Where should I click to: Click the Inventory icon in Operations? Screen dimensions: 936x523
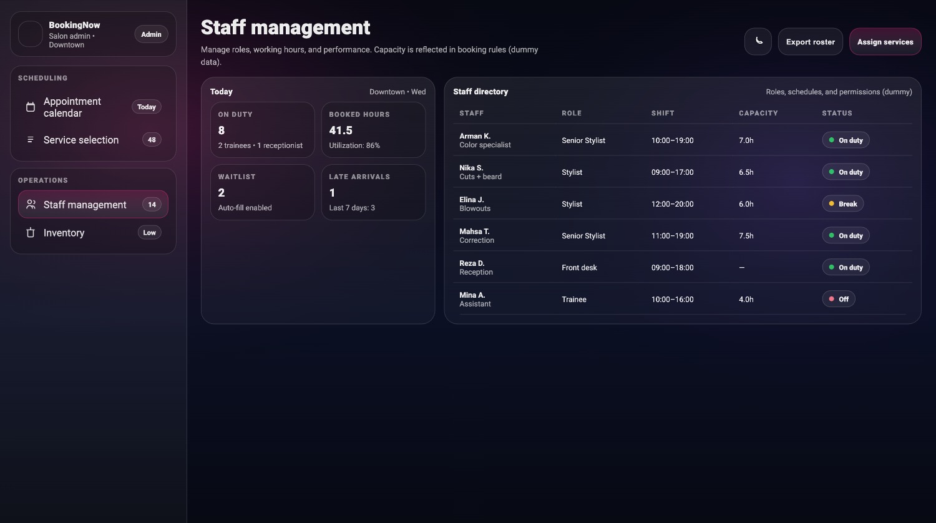[x=31, y=232]
